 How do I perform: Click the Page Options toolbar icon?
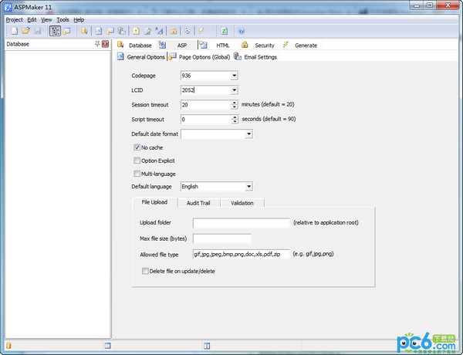point(110,31)
